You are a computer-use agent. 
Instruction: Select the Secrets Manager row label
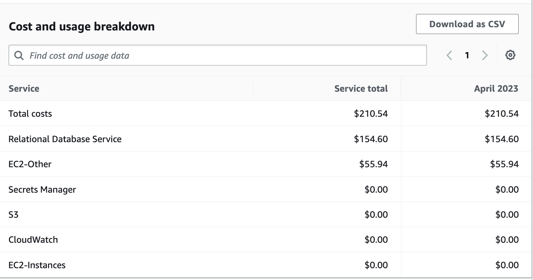42,189
